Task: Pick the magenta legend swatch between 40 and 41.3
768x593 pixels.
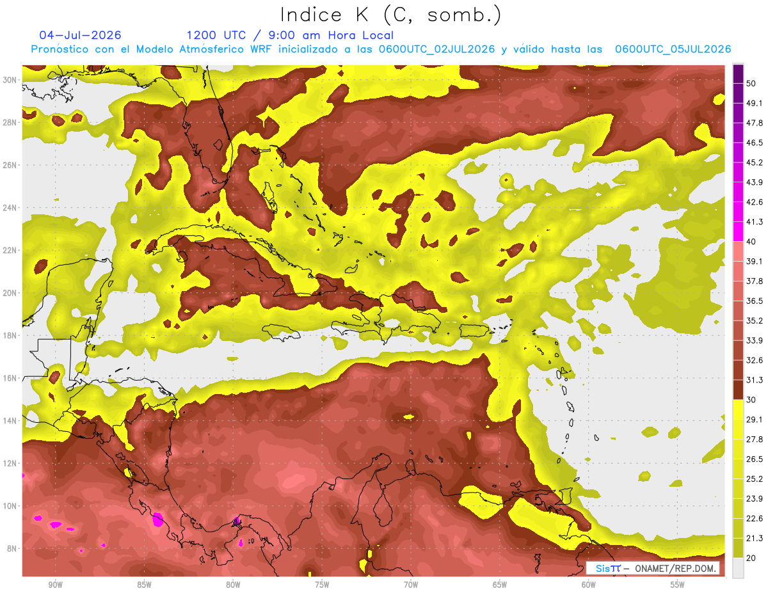Action: coord(738,232)
